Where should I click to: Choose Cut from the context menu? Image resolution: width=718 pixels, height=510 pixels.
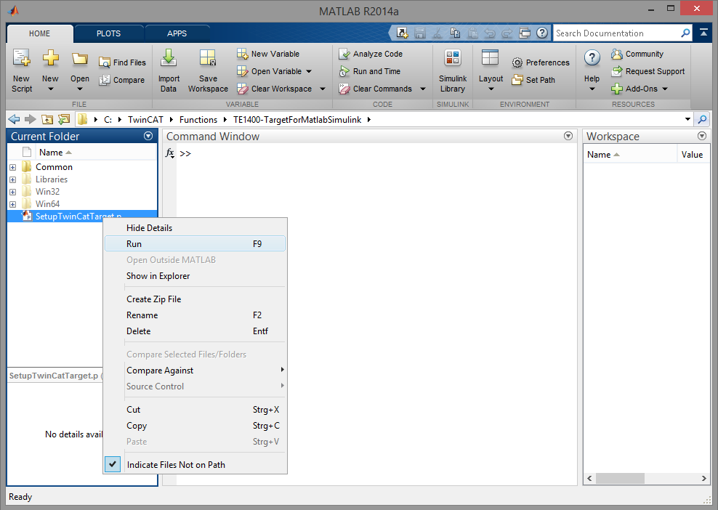(195, 409)
